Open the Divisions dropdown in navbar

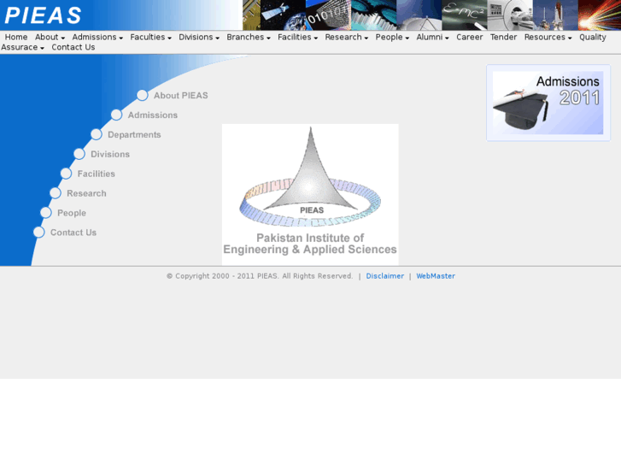point(199,37)
